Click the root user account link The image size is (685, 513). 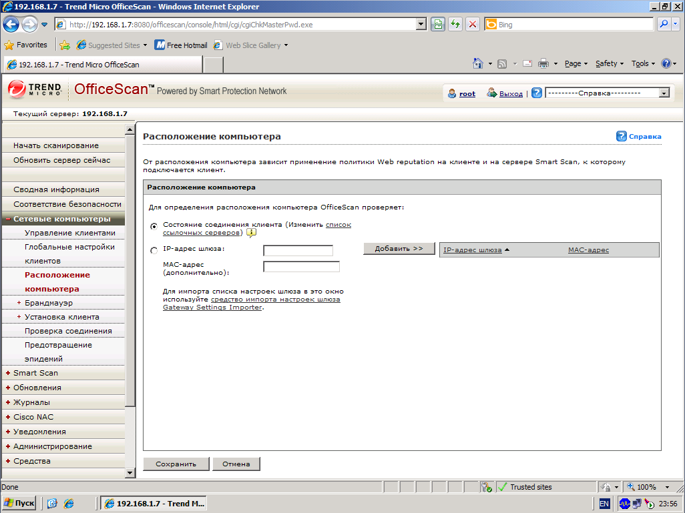click(x=467, y=93)
